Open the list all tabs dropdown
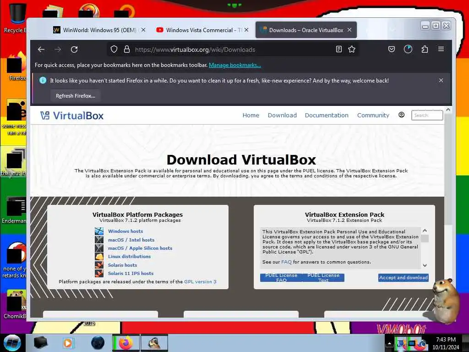 click(393, 30)
